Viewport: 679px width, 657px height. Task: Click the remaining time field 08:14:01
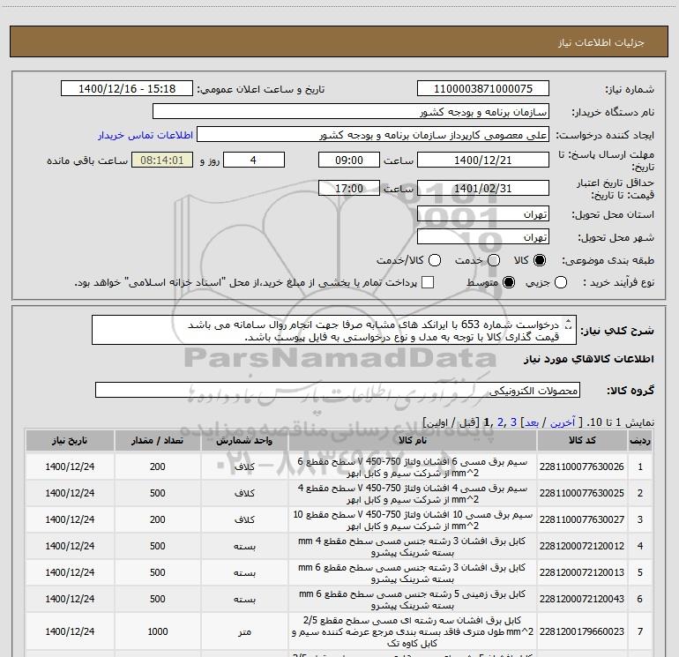coord(162,161)
